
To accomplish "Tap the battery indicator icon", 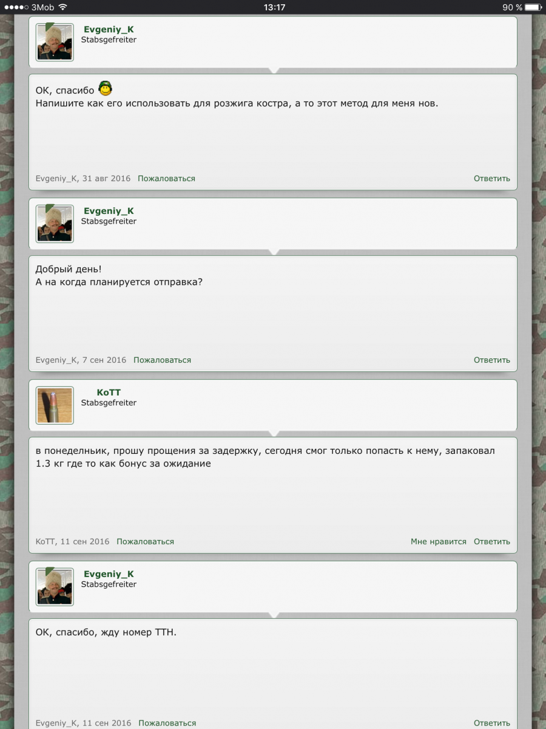I will click(533, 7).
